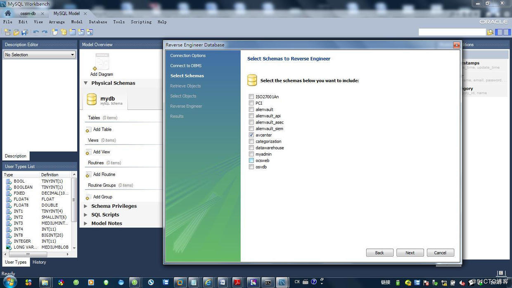
Task: Click the Back button in the wizard
Action: click(379, 252)
